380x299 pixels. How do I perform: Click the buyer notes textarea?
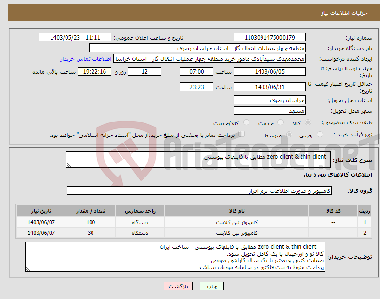tap(175, 257)
